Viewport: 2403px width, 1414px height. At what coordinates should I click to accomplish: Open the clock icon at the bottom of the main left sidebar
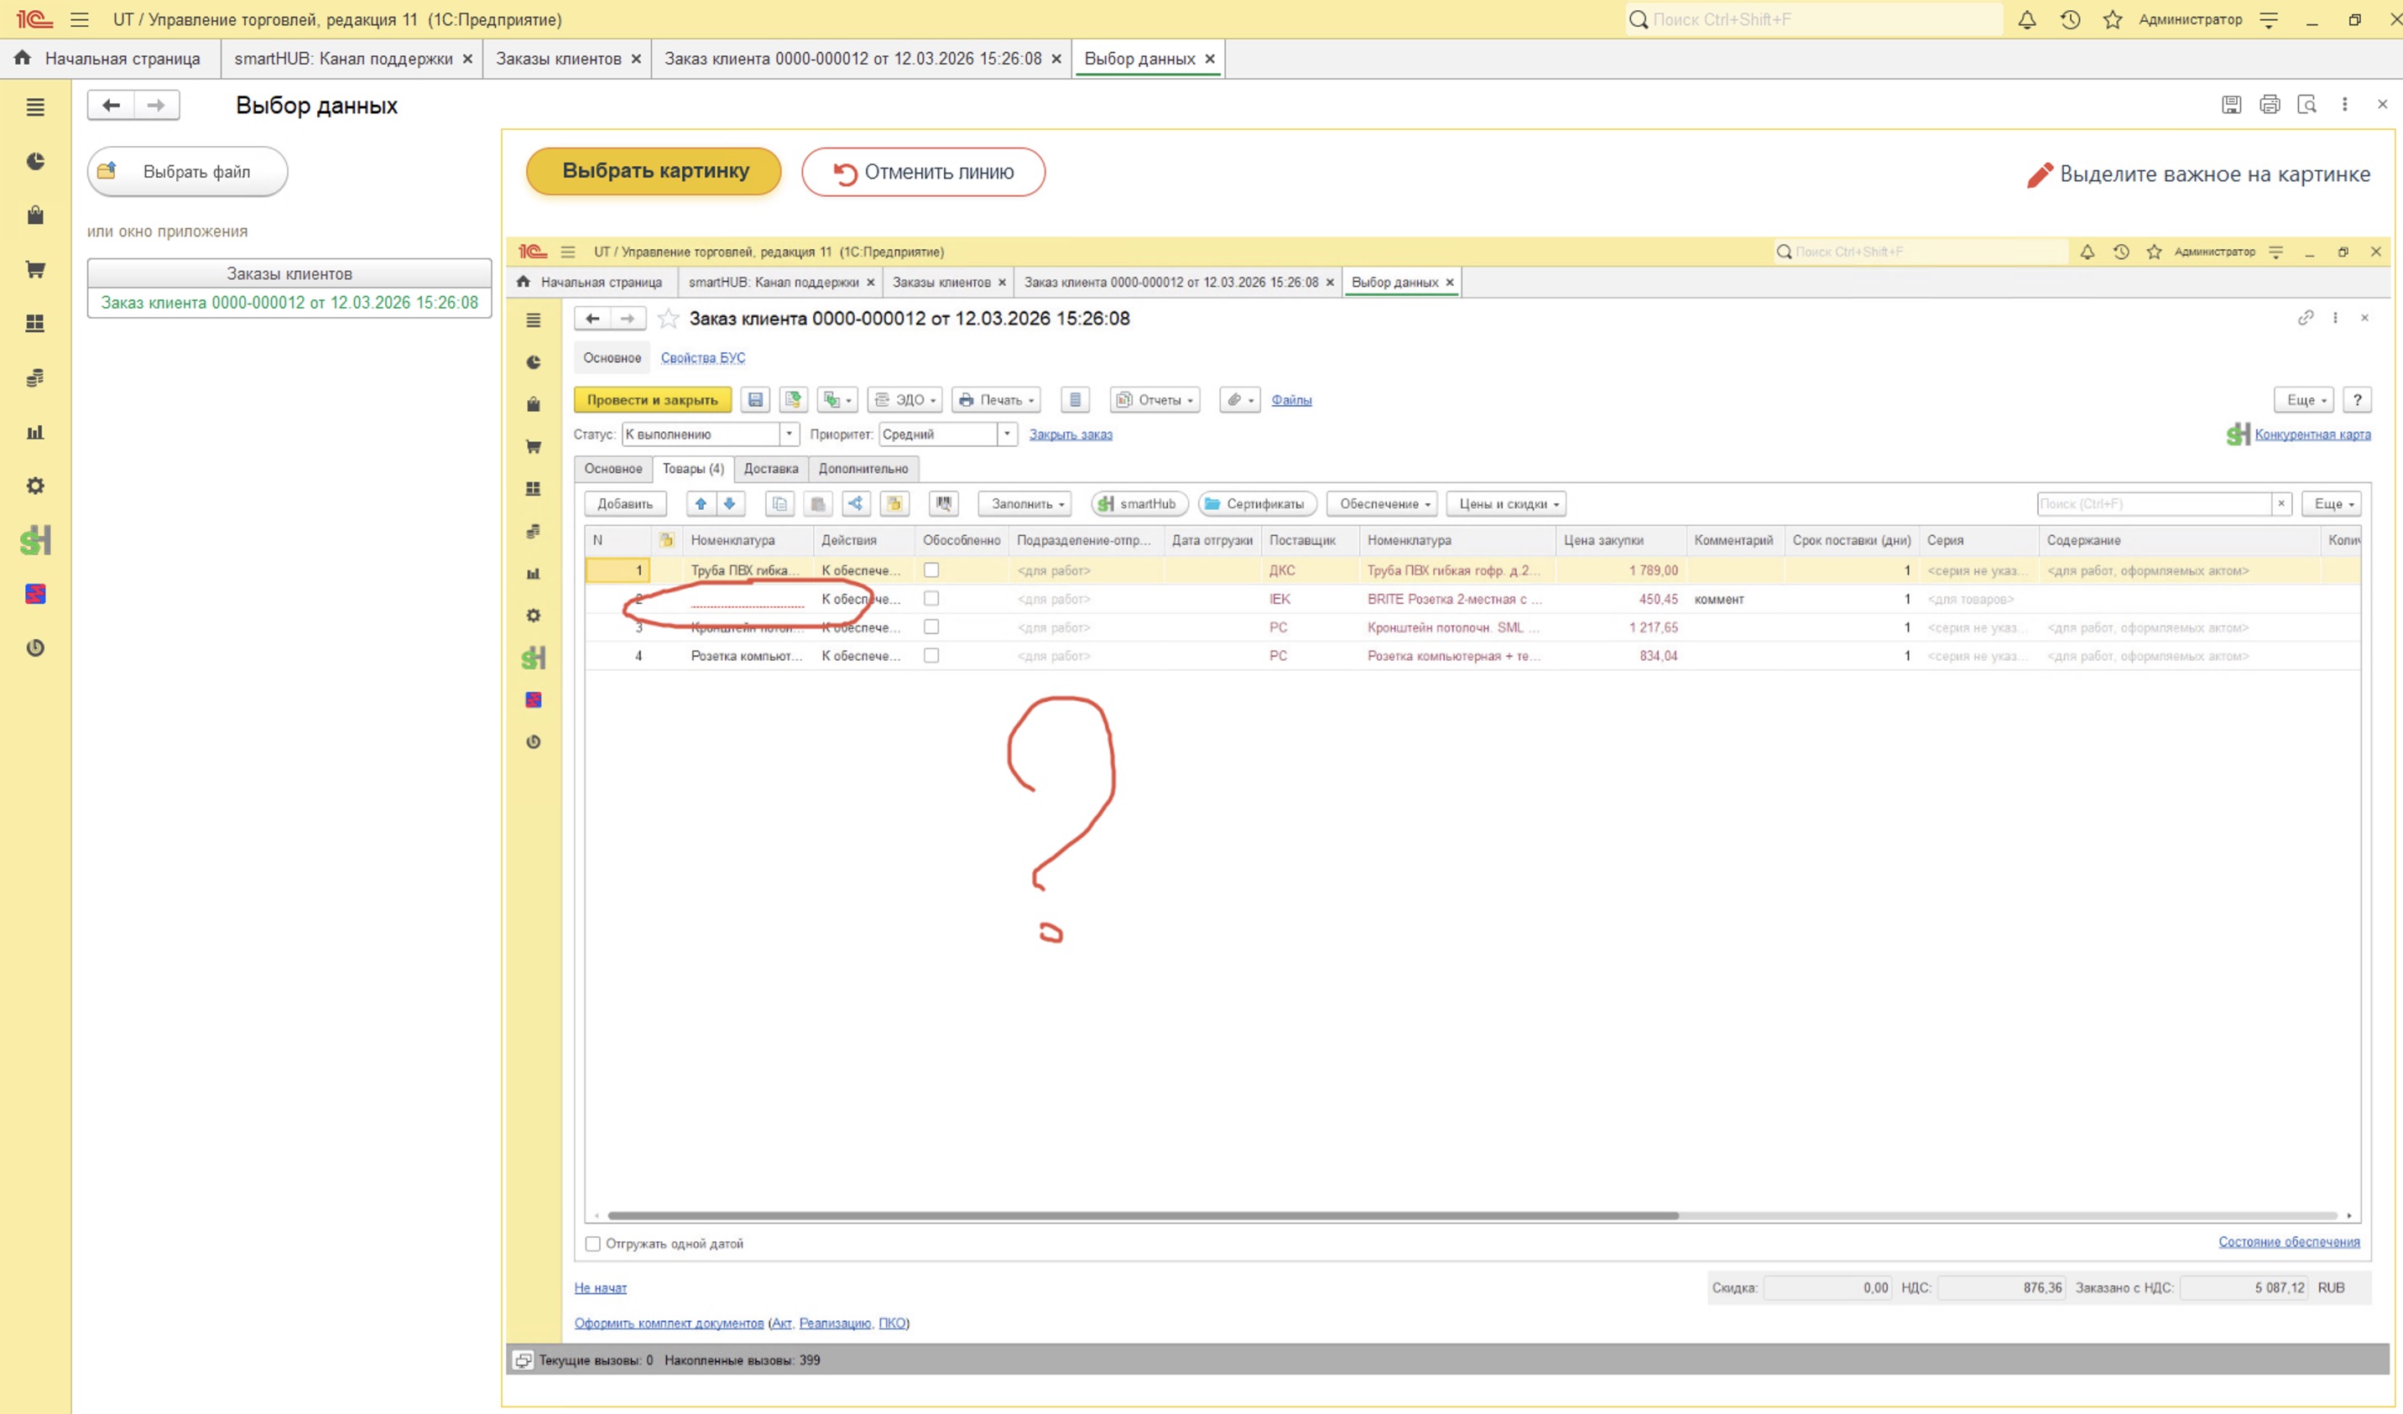[35, 648]
